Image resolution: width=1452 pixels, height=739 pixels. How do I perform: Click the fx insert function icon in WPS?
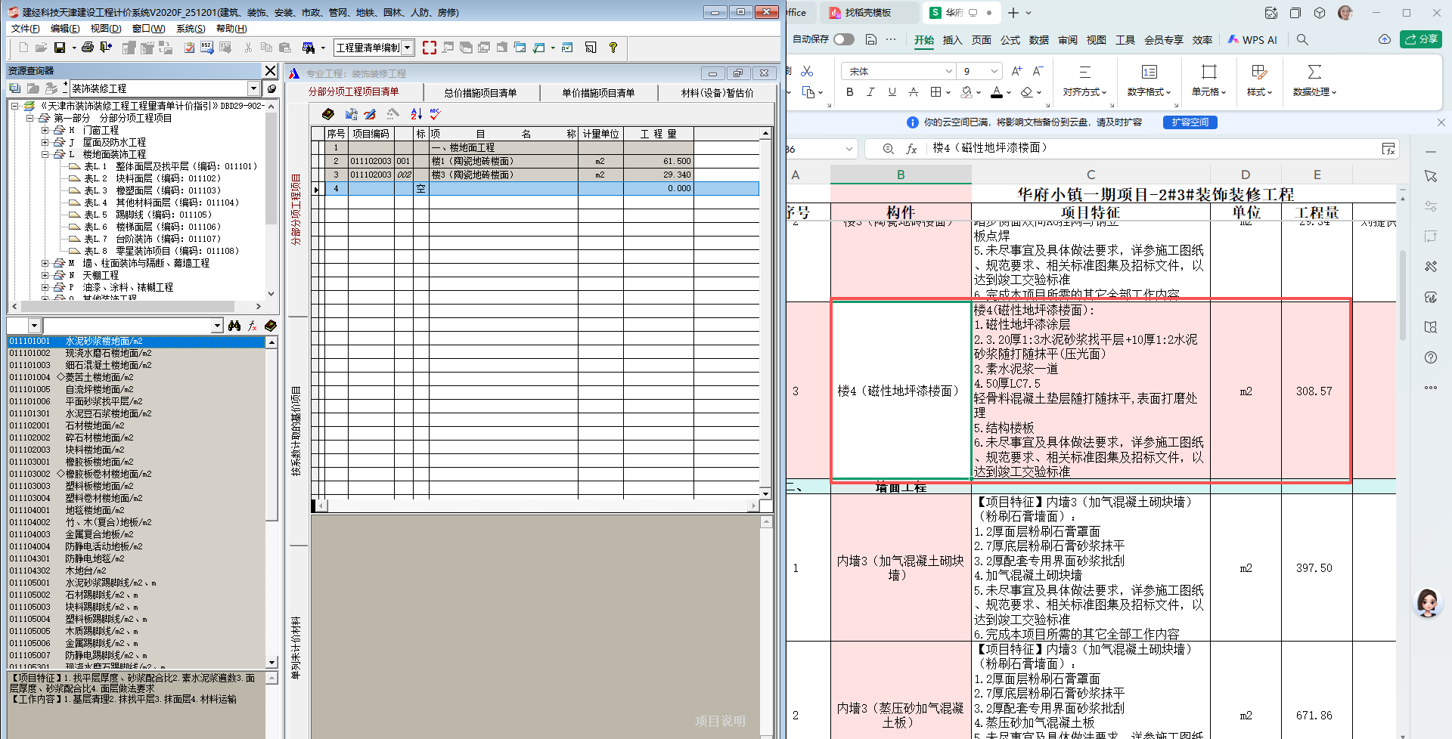tap(911, 149)
